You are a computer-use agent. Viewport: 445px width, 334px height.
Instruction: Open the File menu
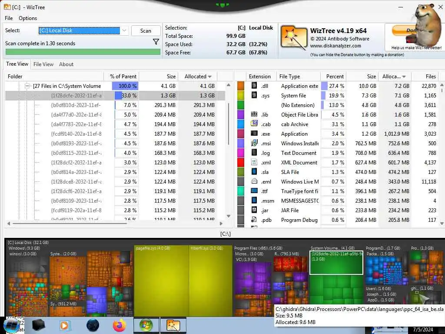pyautogui.click(x=9, y=18)
